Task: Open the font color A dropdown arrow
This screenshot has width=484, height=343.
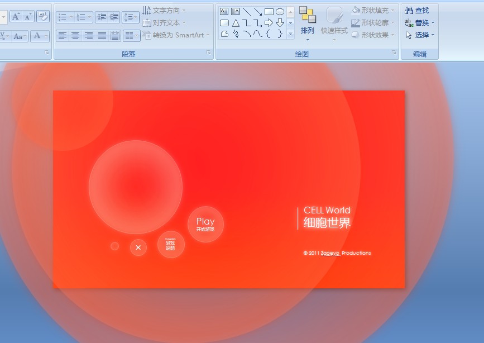Action: 46,36
